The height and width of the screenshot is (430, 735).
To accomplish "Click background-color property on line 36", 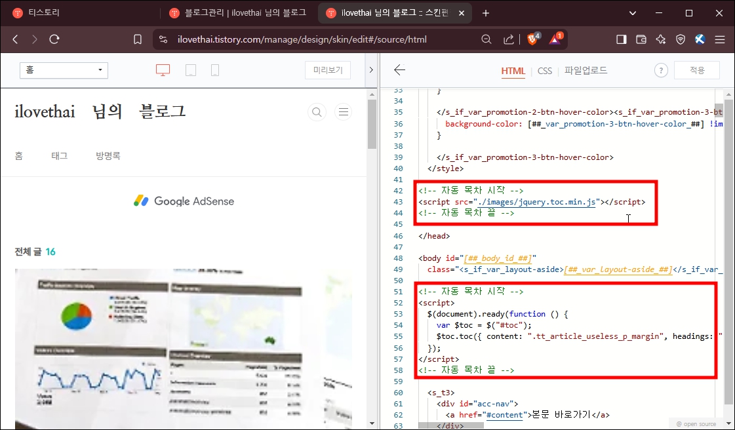I will tap(485, 124).
